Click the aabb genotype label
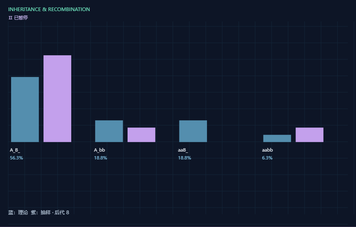Screen dimensions: 356x227 click(268, 150)
